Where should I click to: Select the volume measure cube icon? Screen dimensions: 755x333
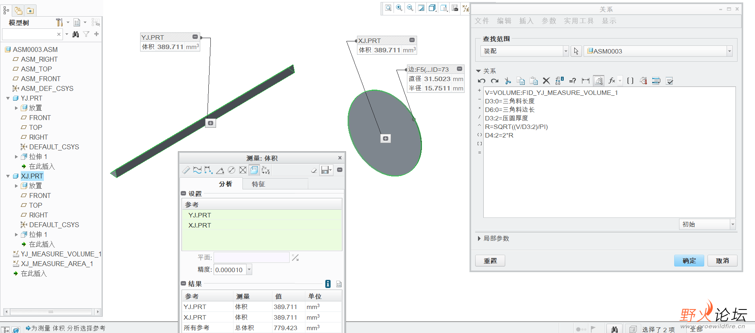click(x=254, y=170)
